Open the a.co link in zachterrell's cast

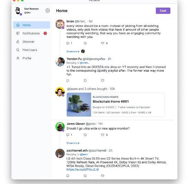click(83, 170)
